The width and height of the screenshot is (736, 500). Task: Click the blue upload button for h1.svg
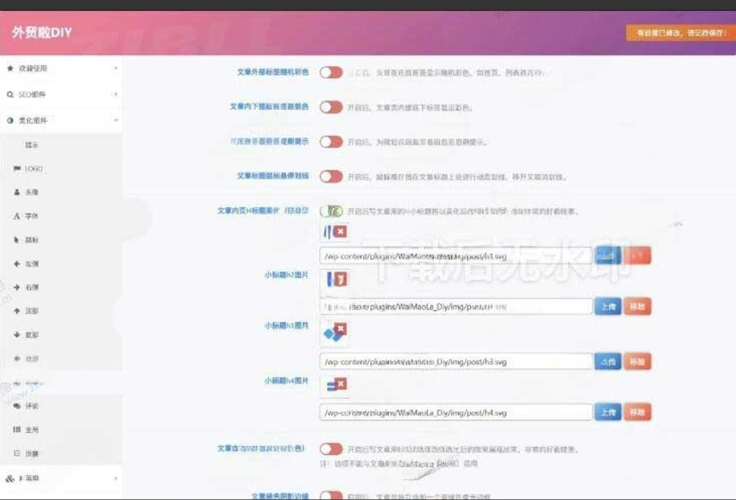click(608, 256)
